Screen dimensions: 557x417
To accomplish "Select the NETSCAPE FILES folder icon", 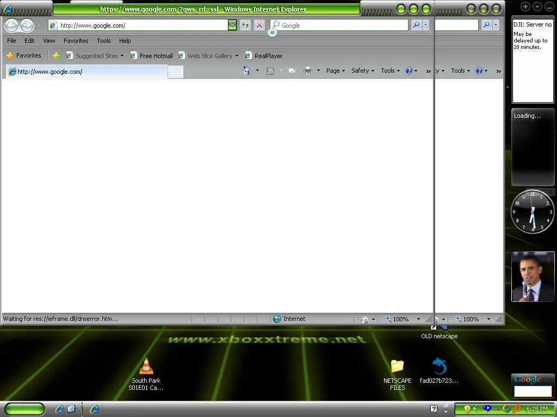I will (397, 375).
